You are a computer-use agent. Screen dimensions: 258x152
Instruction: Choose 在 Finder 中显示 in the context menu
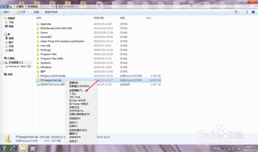point(79,104)
